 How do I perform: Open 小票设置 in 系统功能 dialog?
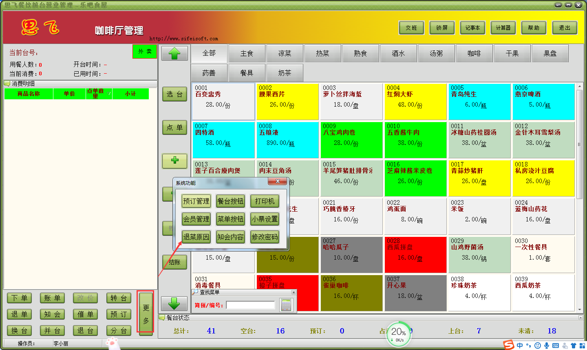pos(265,219)
